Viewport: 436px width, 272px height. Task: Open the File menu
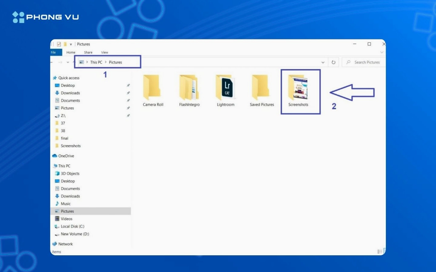tap(54, 53)
